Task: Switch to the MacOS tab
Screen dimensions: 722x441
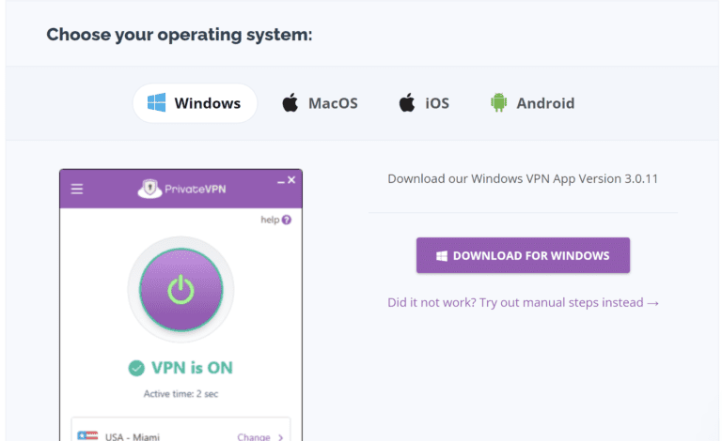Action: pyautogui.click(x=320, y=103)
